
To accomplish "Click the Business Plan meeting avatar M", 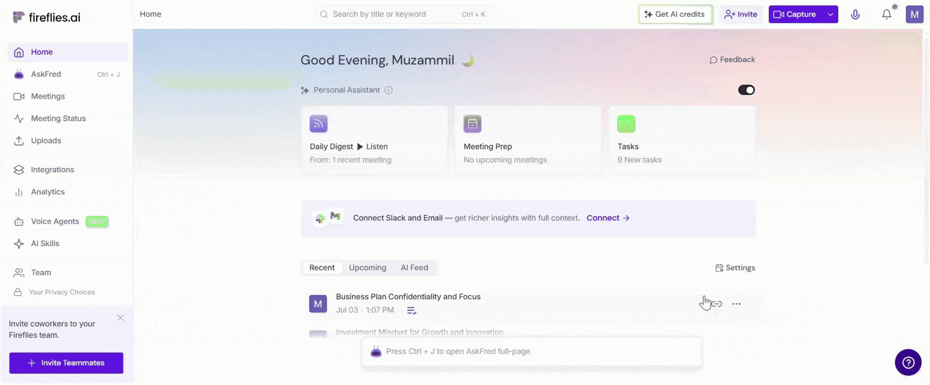I will pyautogui.click(x=318, y=304).
